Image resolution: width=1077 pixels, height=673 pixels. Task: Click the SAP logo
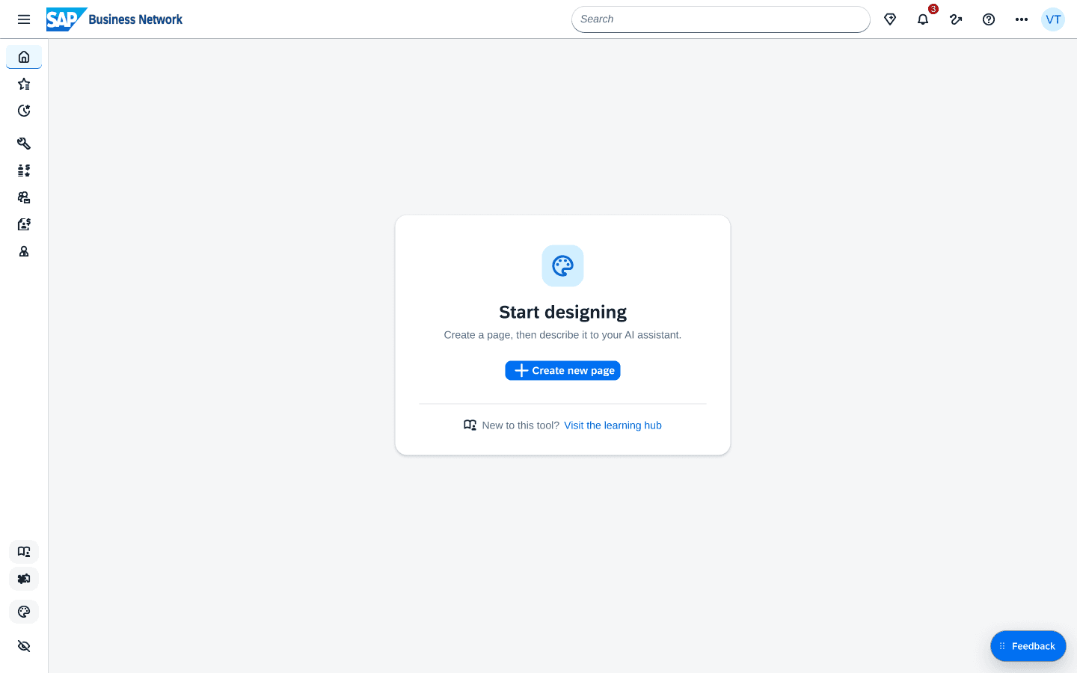pos(67,19)
